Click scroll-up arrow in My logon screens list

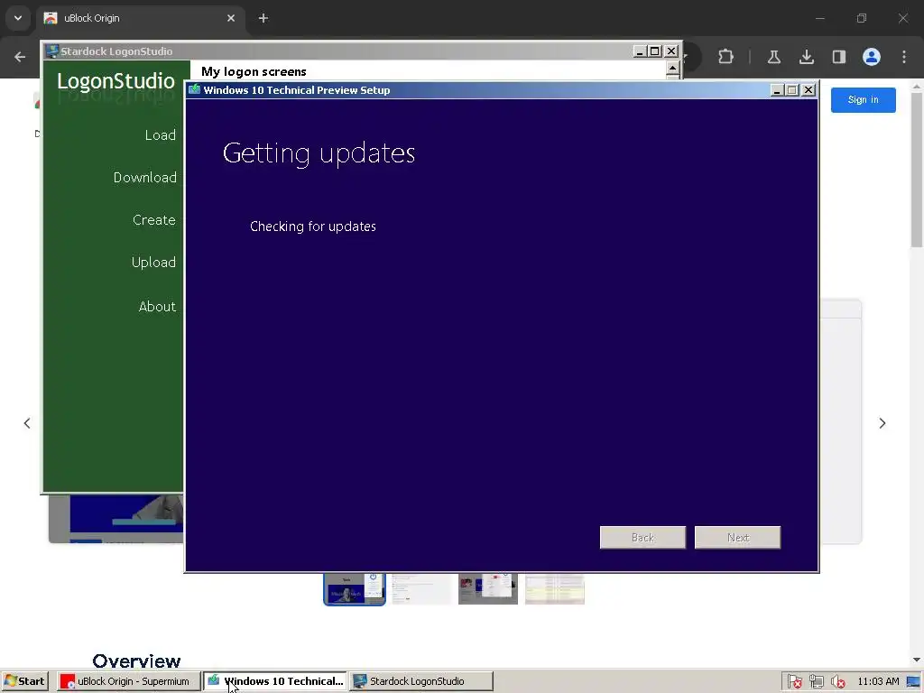tap(672, 69)
